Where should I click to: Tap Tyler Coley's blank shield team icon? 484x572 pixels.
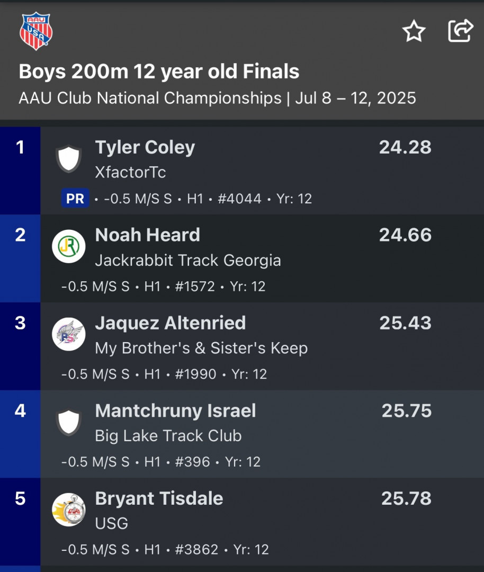coord(68,159)
